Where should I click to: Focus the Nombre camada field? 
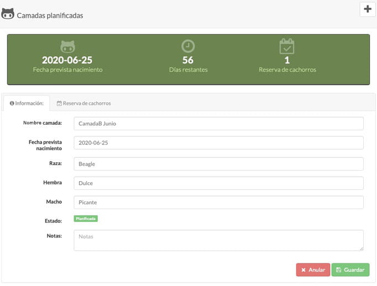click(x=218, y=124)
